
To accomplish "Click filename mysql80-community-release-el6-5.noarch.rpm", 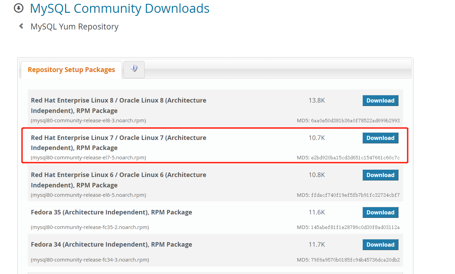I will pyautogui.click(x=88, y=195).
